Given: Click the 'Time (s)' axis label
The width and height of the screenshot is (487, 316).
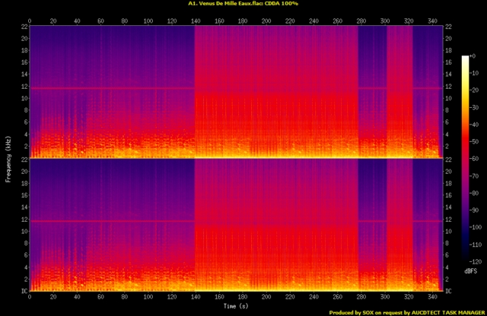Looking at the screenshot, I should point(234,306).
